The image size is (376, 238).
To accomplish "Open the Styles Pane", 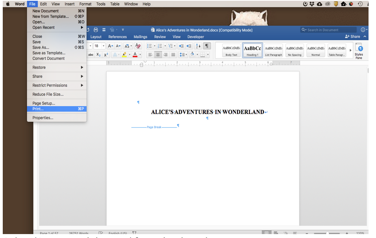I will pyautogui.click(x=359, y=51).
